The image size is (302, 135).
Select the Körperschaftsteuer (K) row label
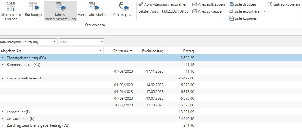click(25, 78)
